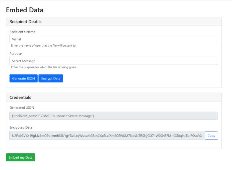Click the Purpose field label
Viewport: 232px width, 170px height.
tap(15, 53)
